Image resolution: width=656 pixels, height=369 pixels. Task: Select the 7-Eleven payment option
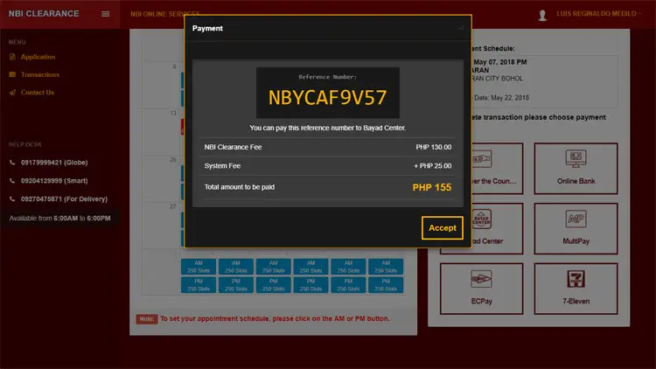coord(576,289)
